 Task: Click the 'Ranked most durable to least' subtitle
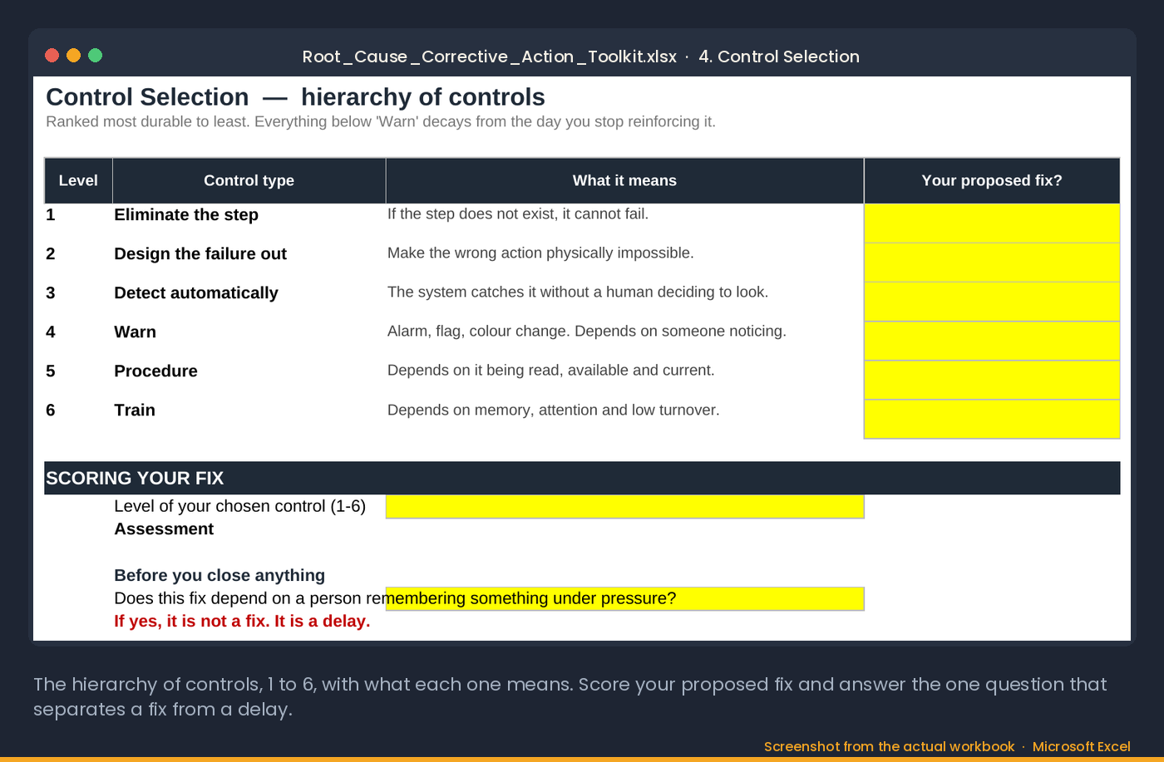coord(381,121)
